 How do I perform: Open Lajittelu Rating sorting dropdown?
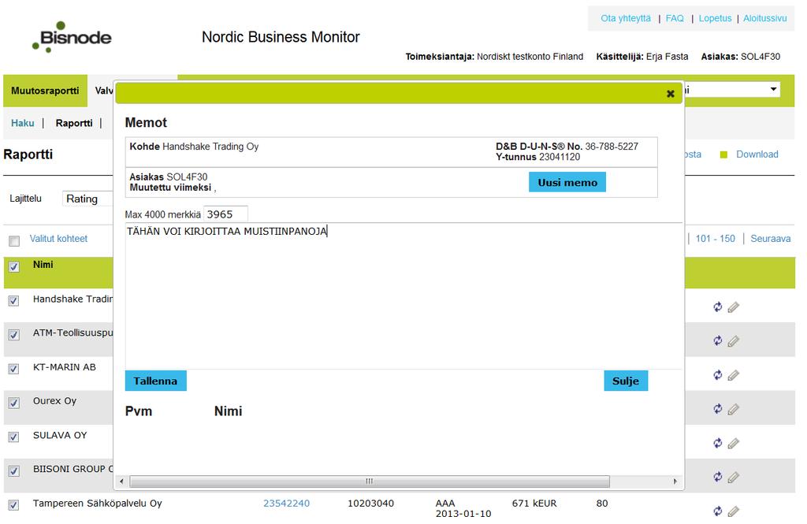pos(87,199)
